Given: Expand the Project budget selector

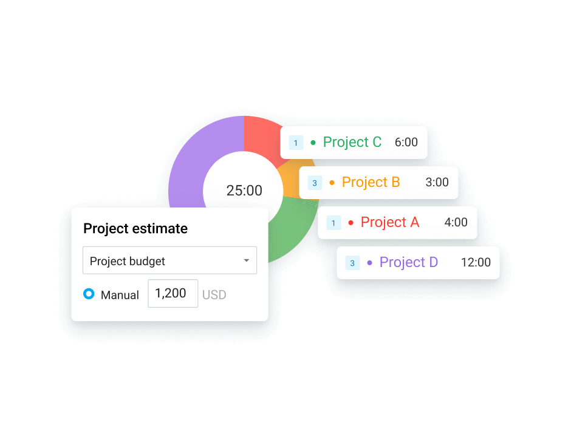Looking at the screenshot, I should [x=169, y=260].
